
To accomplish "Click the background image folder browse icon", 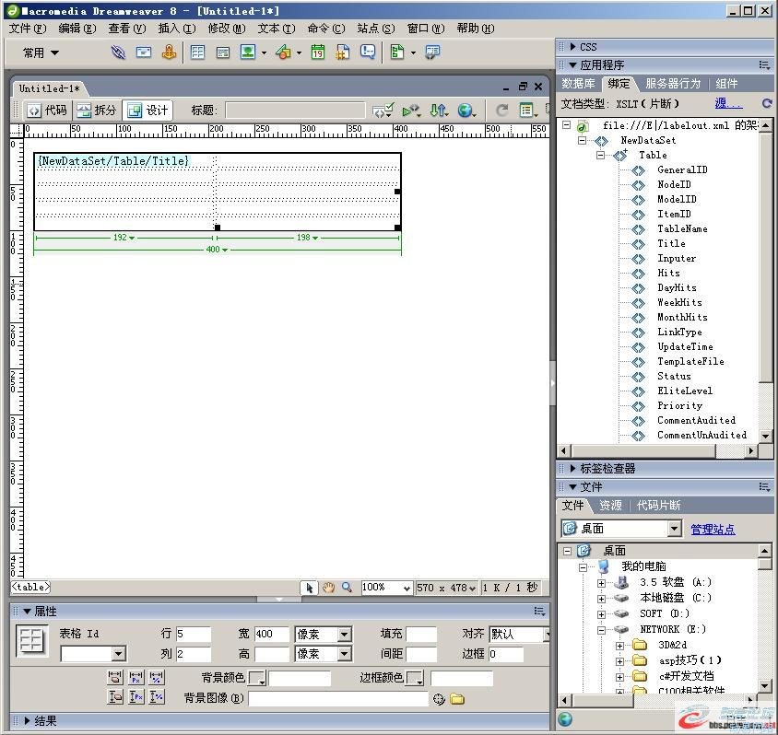I will [457, 699].
